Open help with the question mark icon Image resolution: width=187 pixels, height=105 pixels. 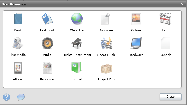[7, 97]
